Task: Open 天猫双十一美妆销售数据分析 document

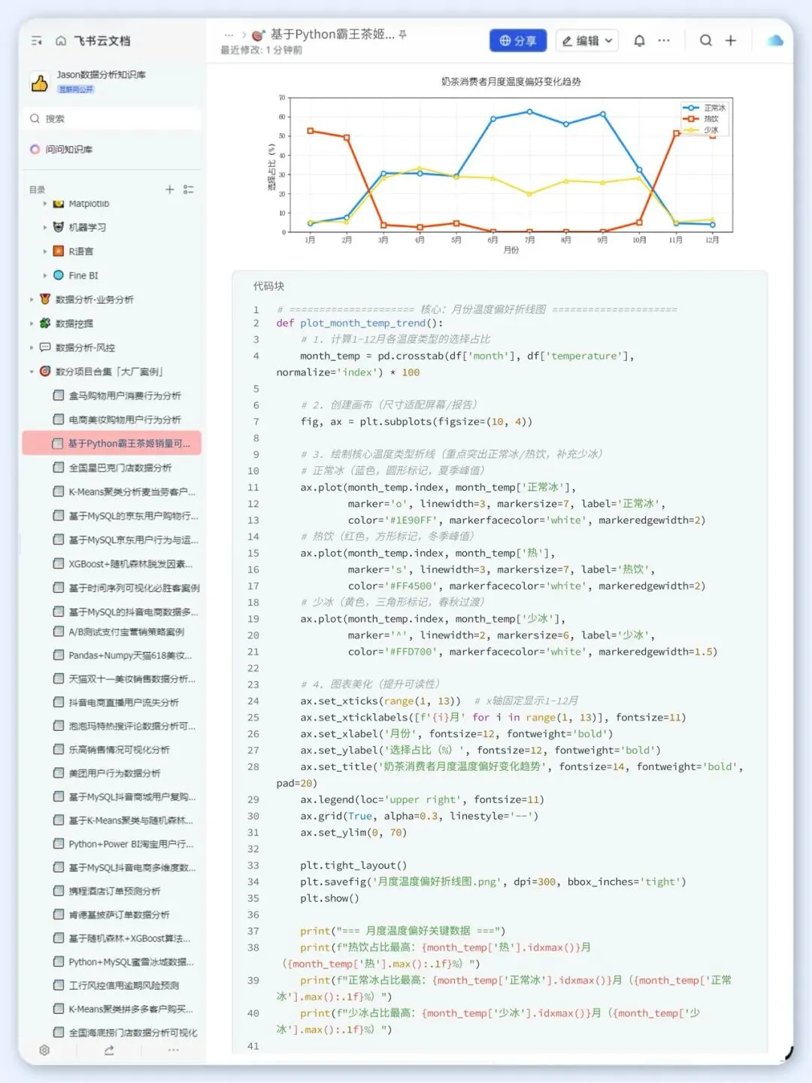Action: point(132,679)
